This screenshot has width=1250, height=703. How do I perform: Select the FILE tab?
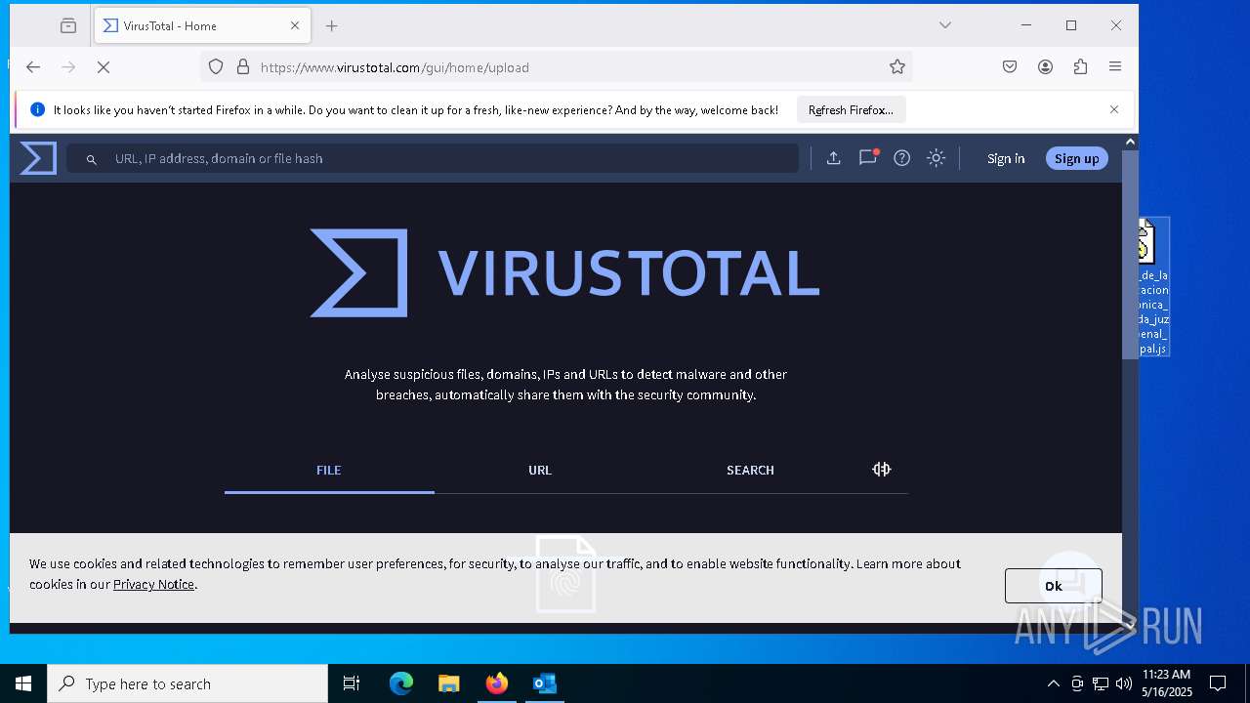click(329, 470)
